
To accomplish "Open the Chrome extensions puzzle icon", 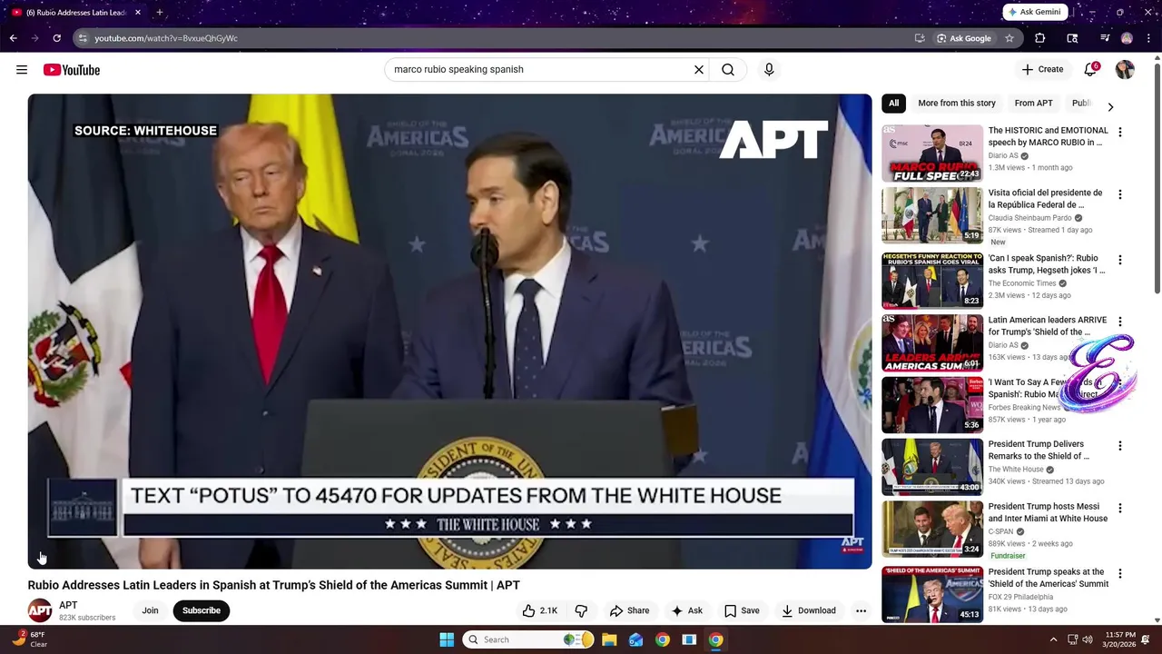I will 1040,38.
